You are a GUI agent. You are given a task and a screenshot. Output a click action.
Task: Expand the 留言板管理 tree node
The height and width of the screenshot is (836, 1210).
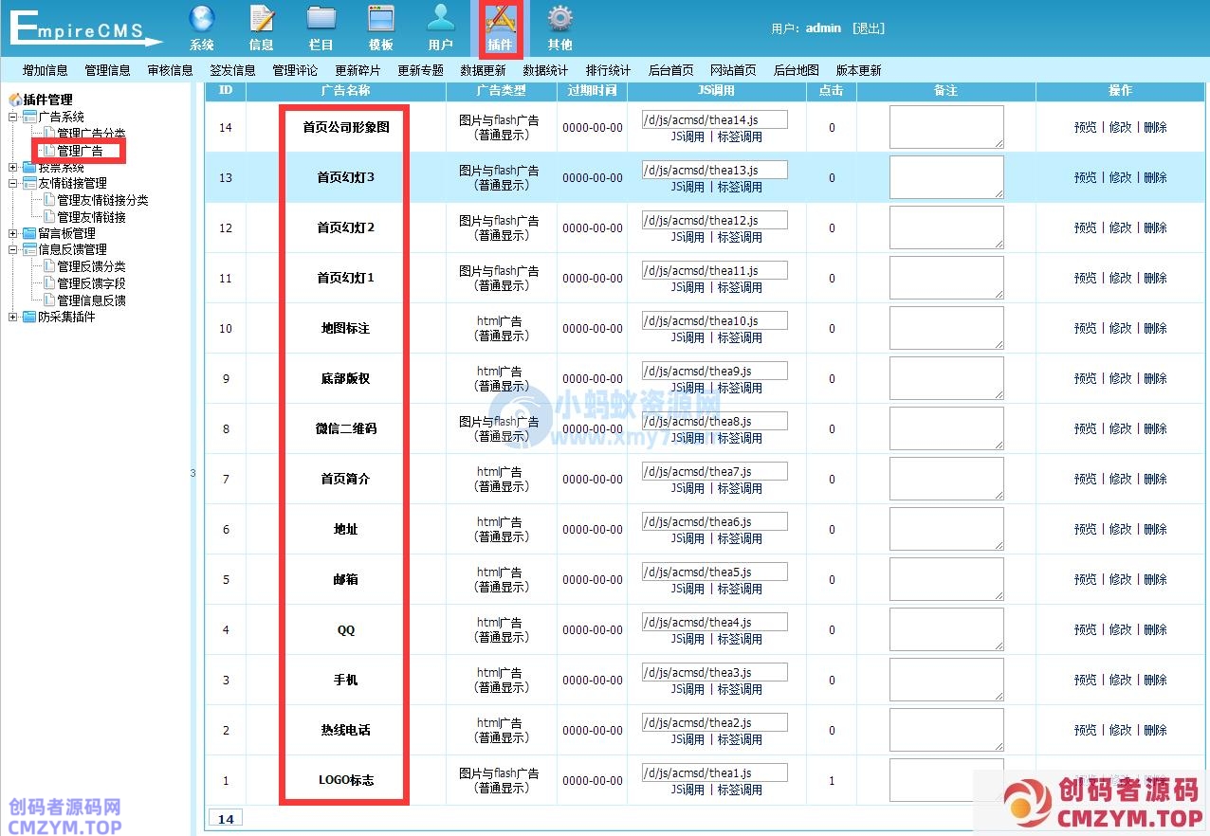pyautogui.click(x=13, y=233)
